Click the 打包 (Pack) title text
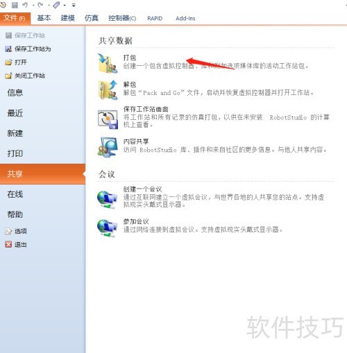347x353 pixels. coord(129,58)
